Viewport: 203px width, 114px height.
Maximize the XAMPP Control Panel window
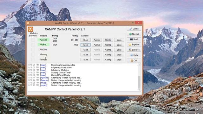pos(133,23)
